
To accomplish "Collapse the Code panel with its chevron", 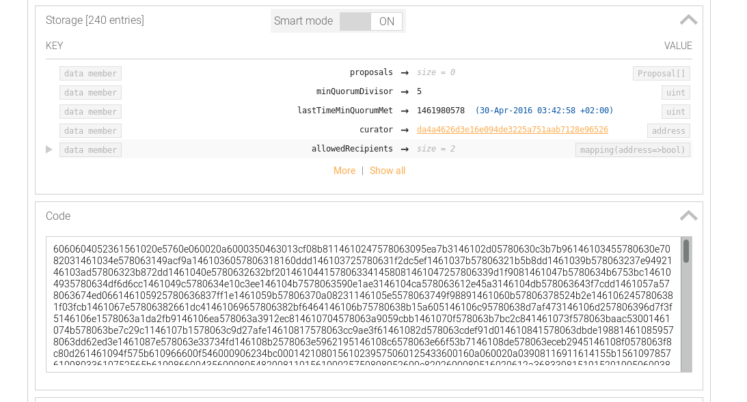I will tap(688, 215).
